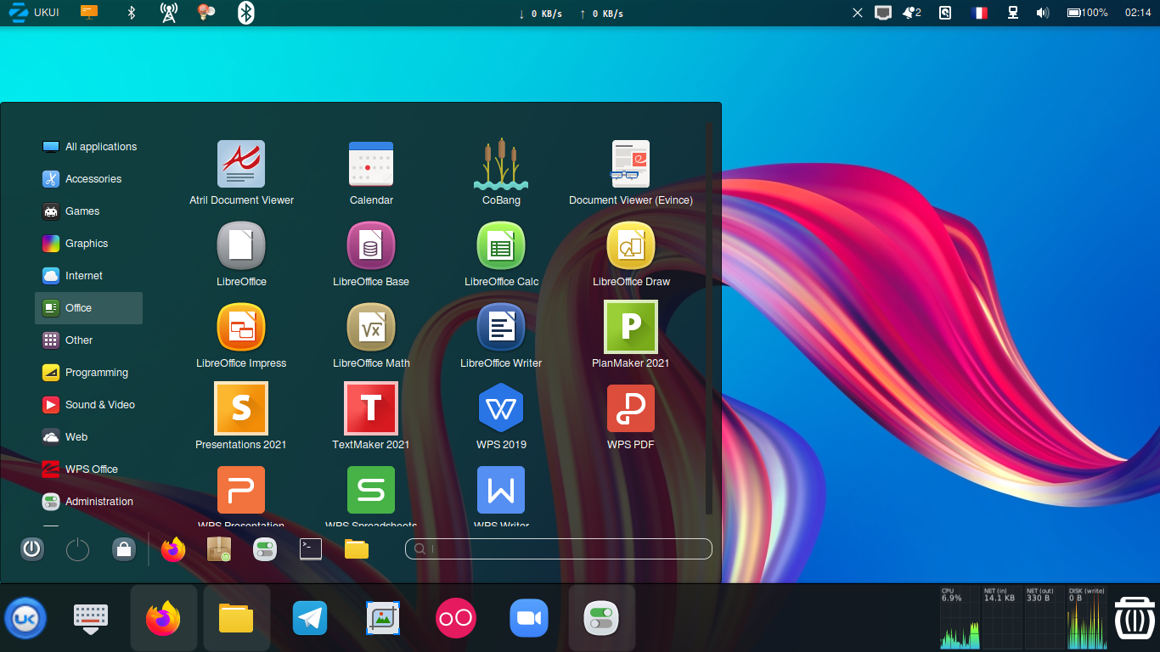Viewport: 1160px width, 652px height.
Task: Click the lock screen icon in menu
Action: point(124,549)
